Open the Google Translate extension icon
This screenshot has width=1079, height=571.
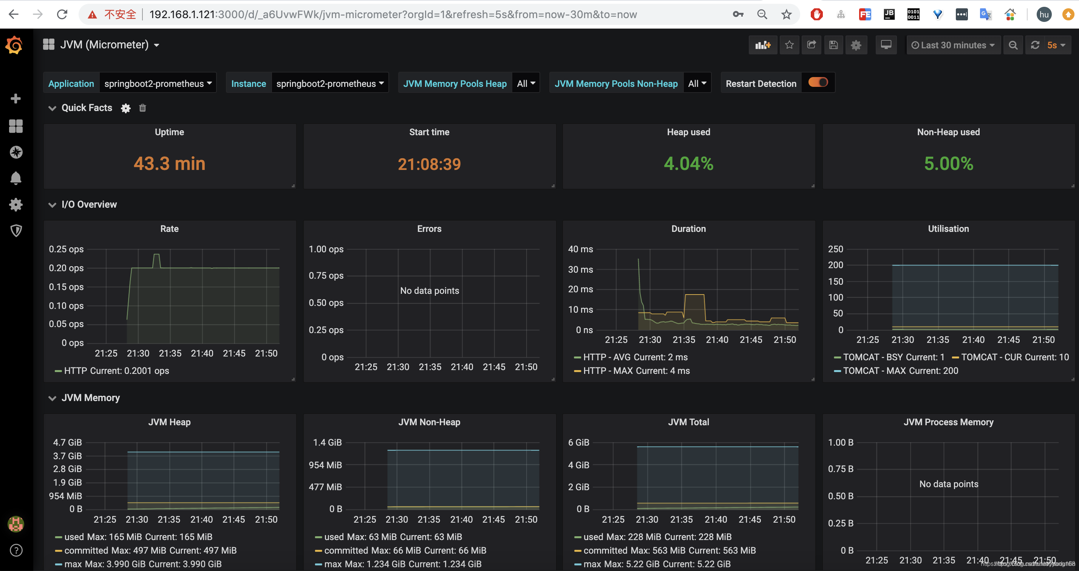coord(986,14)
